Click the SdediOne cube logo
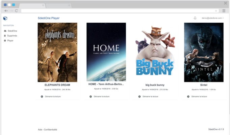This screenshot has height=135, width=230. [5, 18]
